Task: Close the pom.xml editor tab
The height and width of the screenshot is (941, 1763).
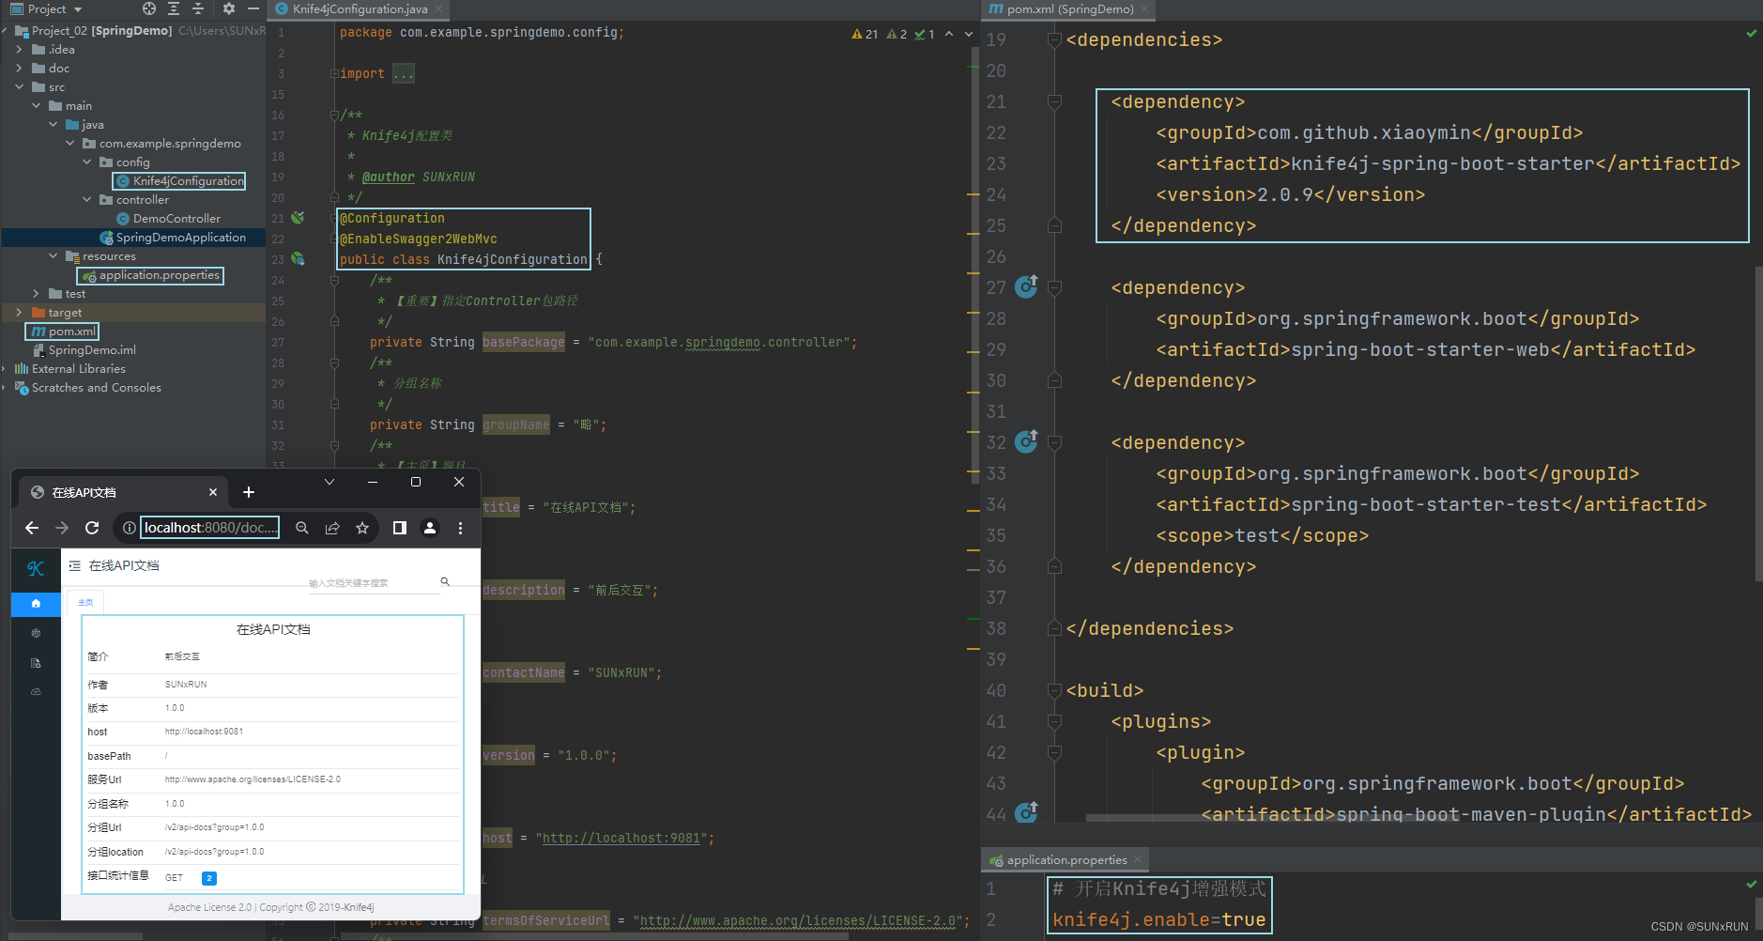Action: click(1145, 9)
